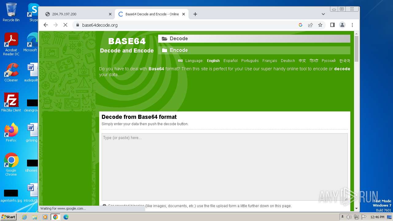Open the Chrome three-dot menu
The height and width of the screenshot is (221, 393).
click(352, 25)
